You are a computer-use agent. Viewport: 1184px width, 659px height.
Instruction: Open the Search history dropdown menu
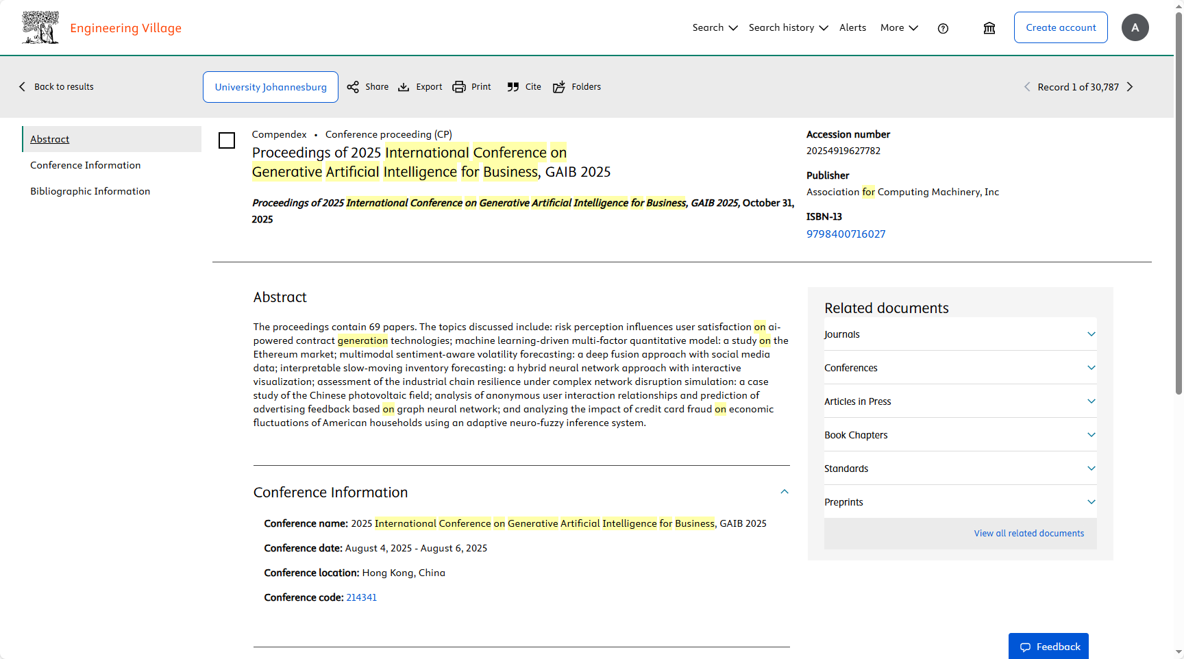tap(788, 27)
